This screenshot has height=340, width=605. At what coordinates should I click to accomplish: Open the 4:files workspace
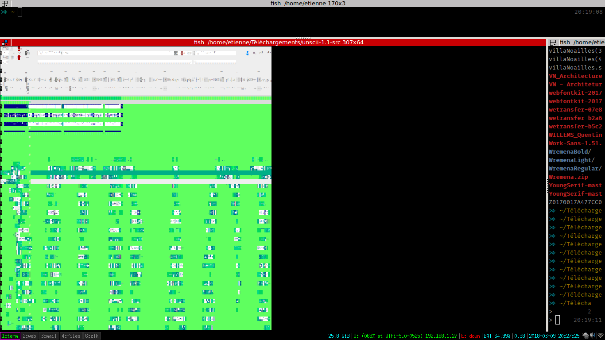(x=71, y=336)
